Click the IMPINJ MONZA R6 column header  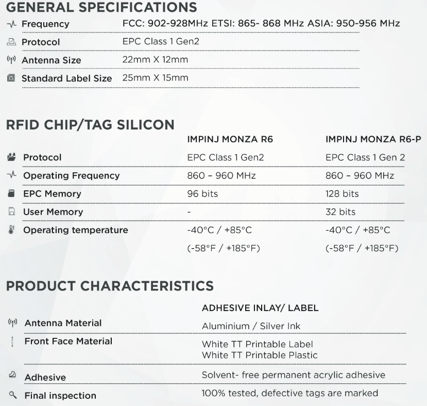point(230,139)
